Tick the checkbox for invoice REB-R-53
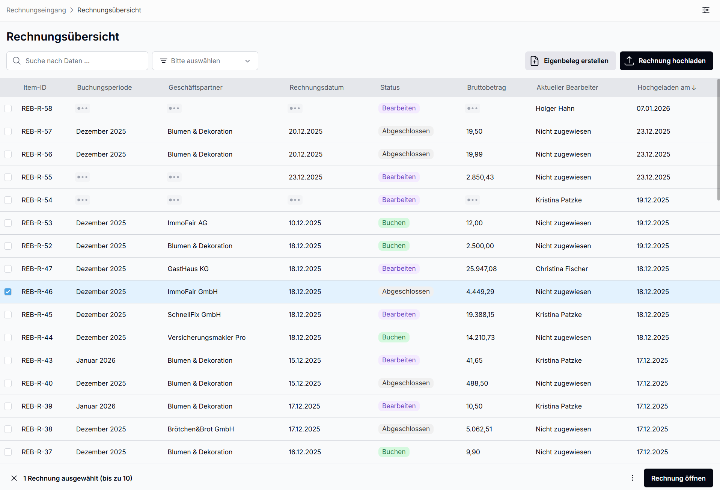Screen dimensions: 720x490 8,223
